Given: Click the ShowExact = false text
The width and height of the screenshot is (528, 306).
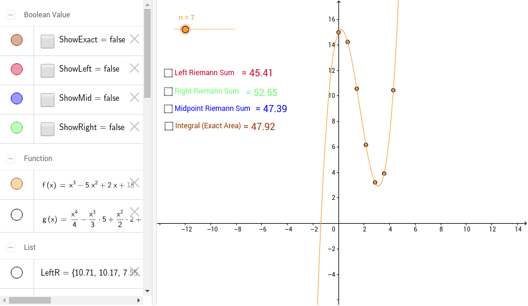Looking at the screenshot, I should (x=92, y=39).
